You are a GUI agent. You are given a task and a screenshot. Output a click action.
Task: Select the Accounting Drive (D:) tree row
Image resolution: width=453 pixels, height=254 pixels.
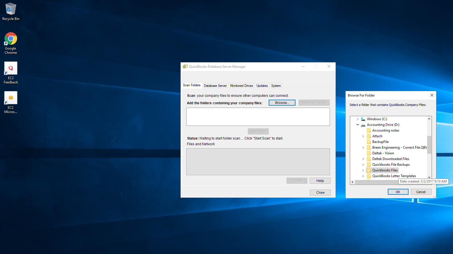click(383, 125)
